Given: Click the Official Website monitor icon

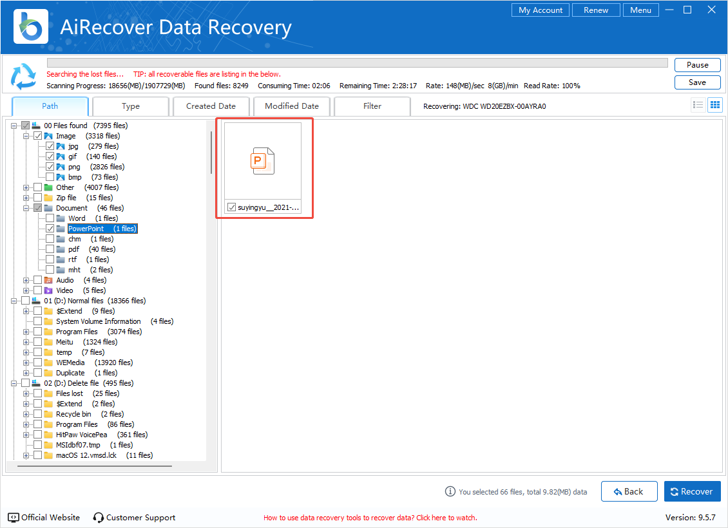Looking at the screenshot, I should (14, 517).
